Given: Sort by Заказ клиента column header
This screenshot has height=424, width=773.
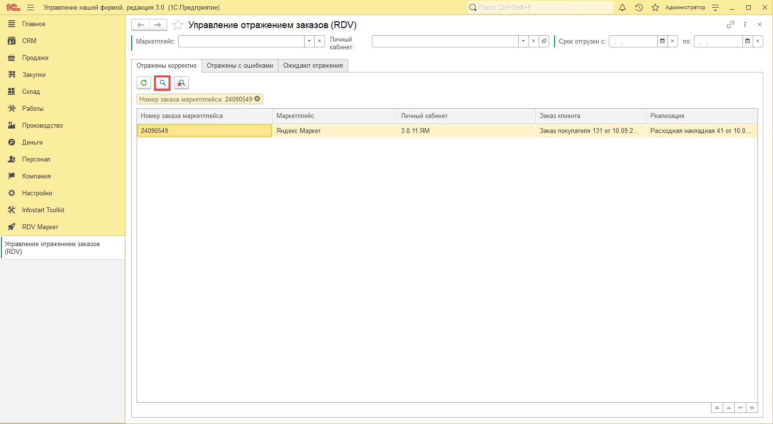Looking at the screenshot, I should coord(590,116).
